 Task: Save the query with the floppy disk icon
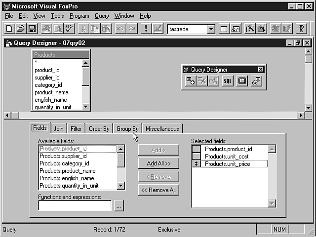click(x=32, y=29)
